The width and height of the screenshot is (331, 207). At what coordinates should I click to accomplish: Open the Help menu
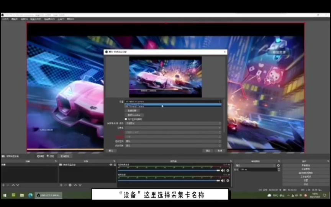coord(70,19)
